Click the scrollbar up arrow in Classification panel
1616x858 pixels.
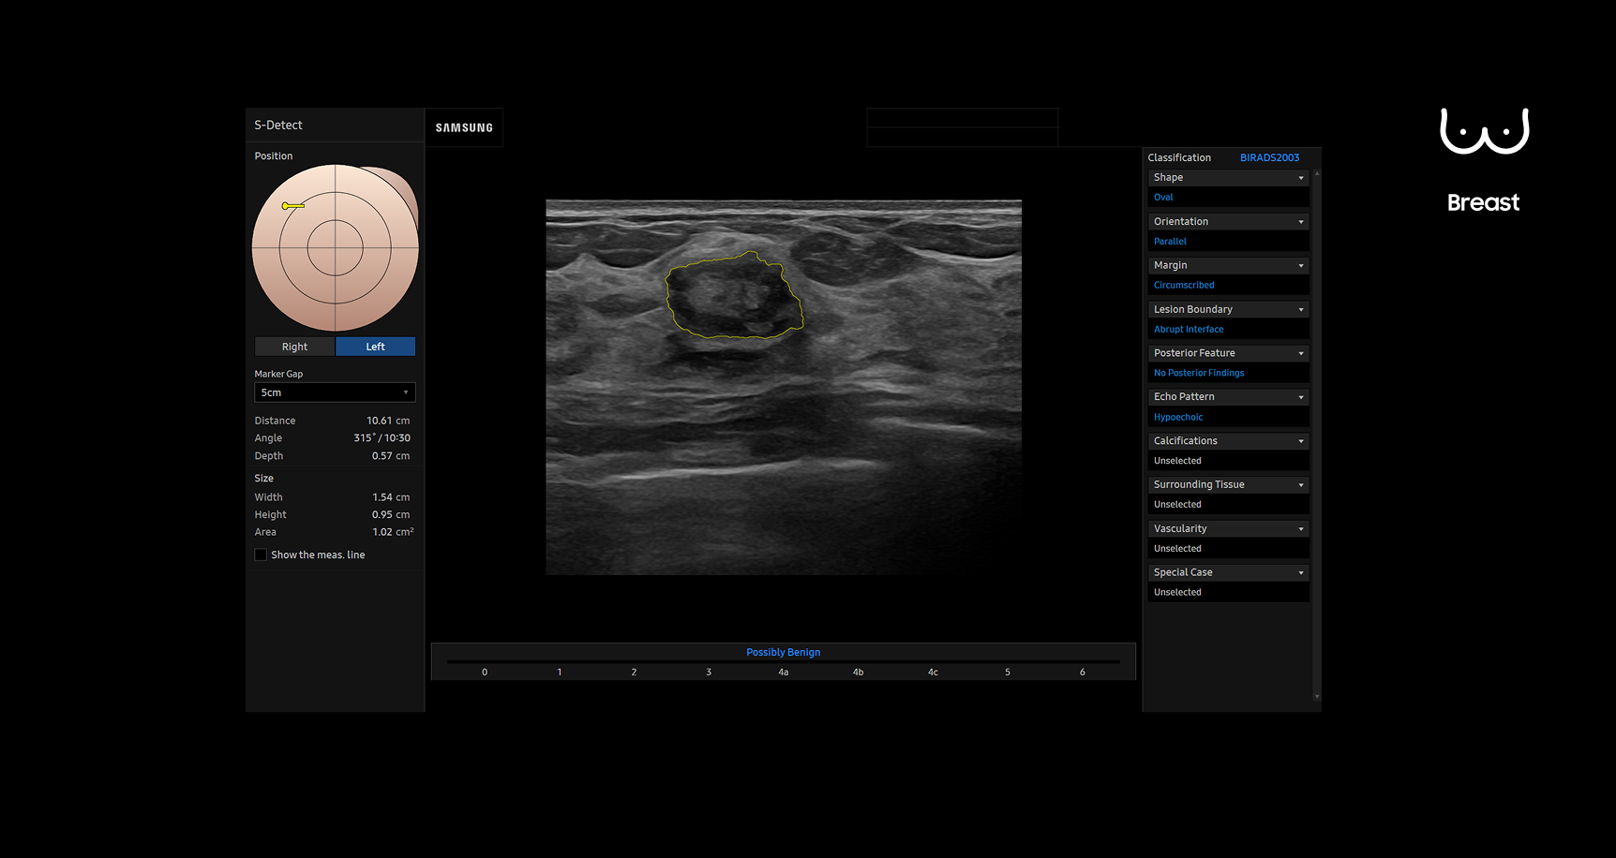click(x=1317, y=174)
